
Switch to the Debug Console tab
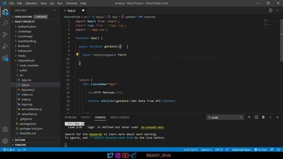pos(120,117)
